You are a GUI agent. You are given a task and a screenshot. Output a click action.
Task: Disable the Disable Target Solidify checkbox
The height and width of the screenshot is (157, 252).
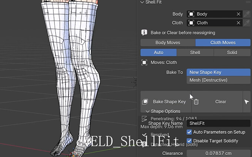tap(189, 141)
